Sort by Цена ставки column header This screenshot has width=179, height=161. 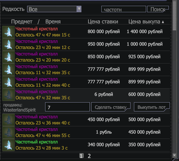tap(103, 22)
